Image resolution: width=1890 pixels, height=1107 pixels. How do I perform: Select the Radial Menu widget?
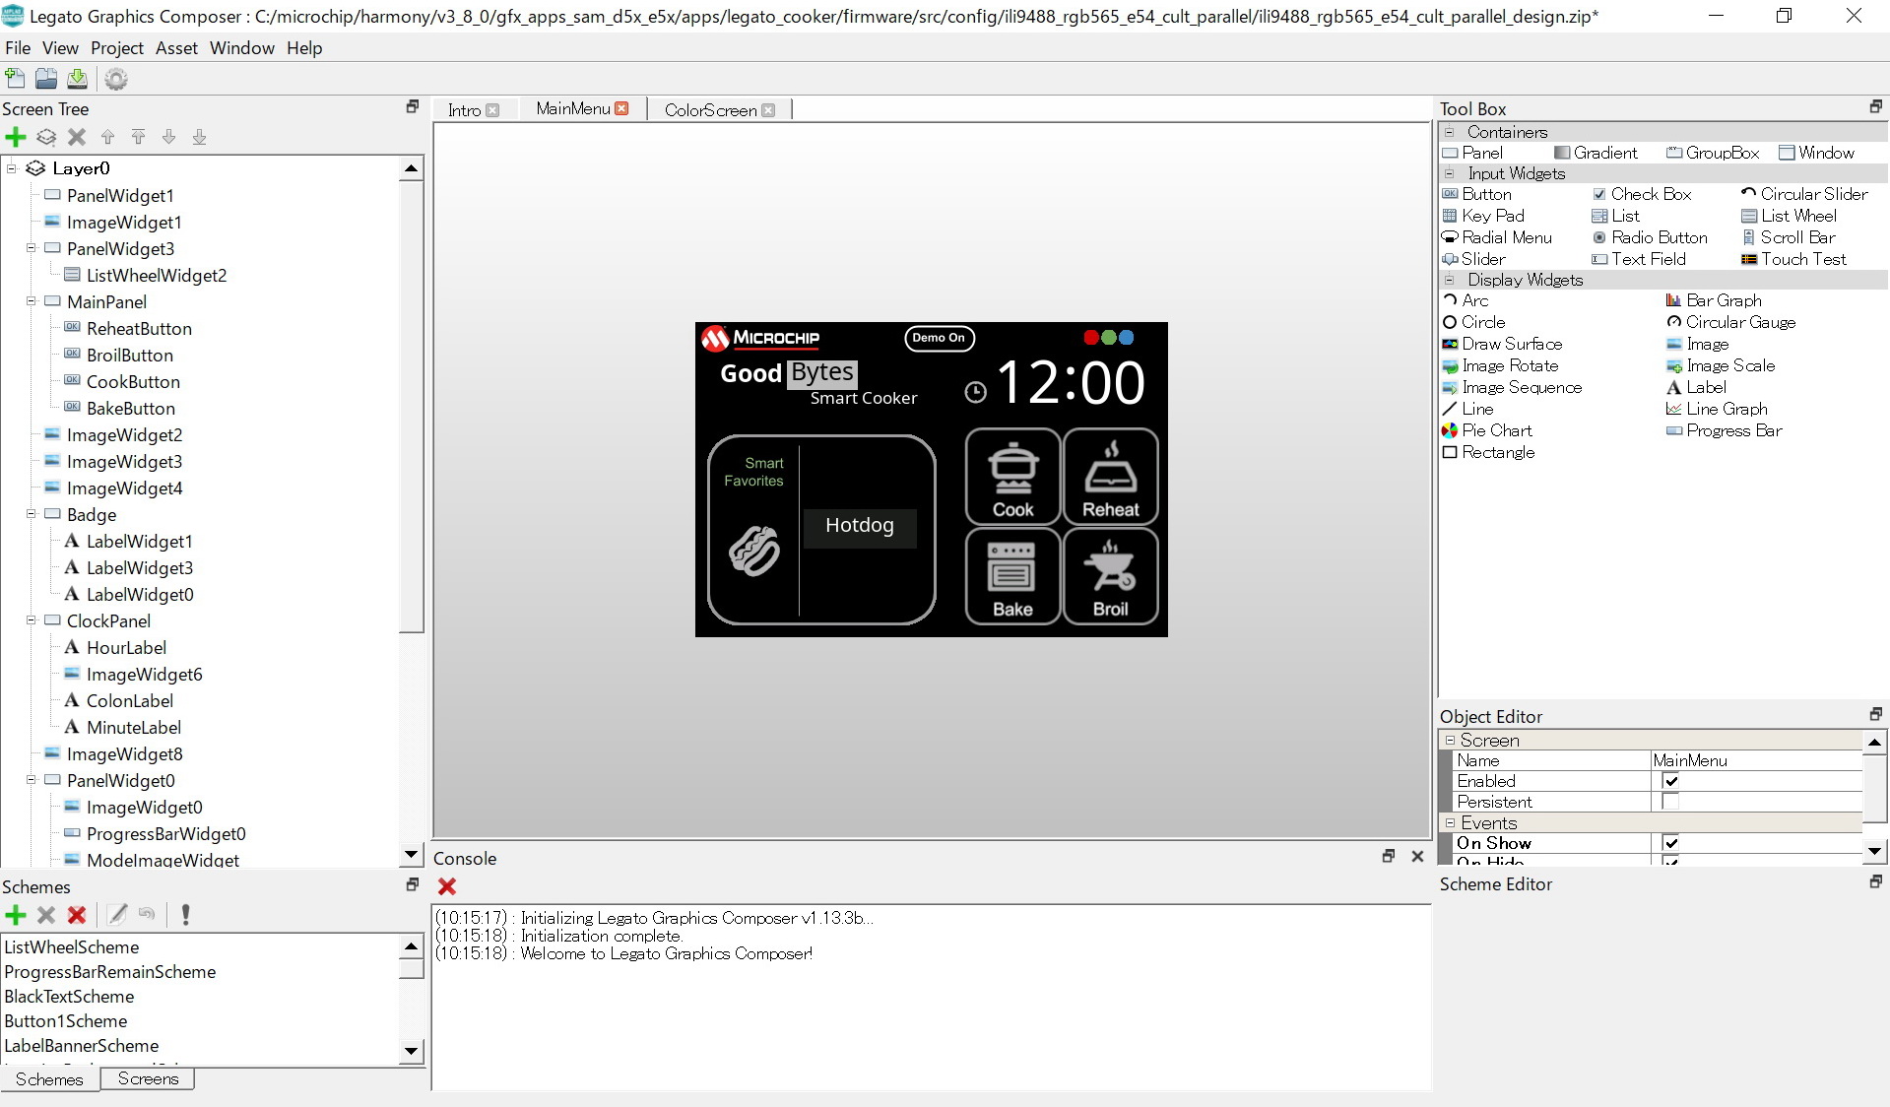[1497, 237]
